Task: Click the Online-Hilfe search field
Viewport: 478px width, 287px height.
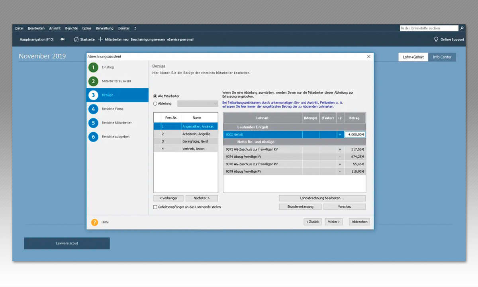Action: [429, 28]
